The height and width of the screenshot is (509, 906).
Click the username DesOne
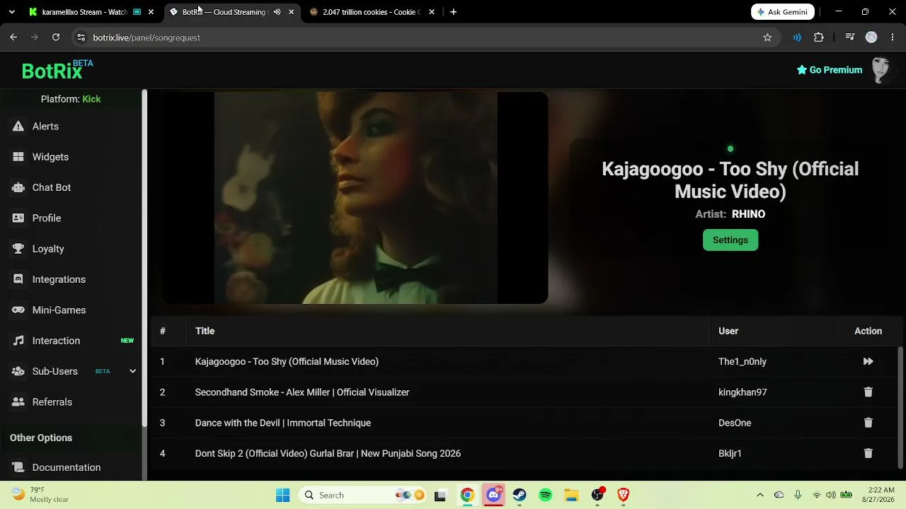point(735,423)
